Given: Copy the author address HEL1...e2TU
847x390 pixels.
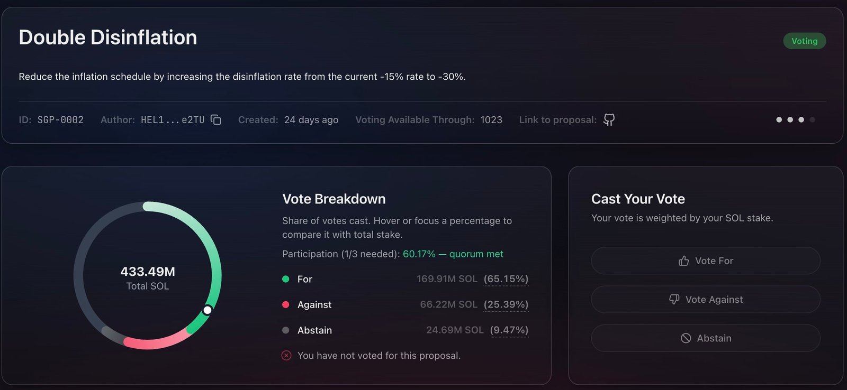Looking at the screenshot, I should pos(215,120).
